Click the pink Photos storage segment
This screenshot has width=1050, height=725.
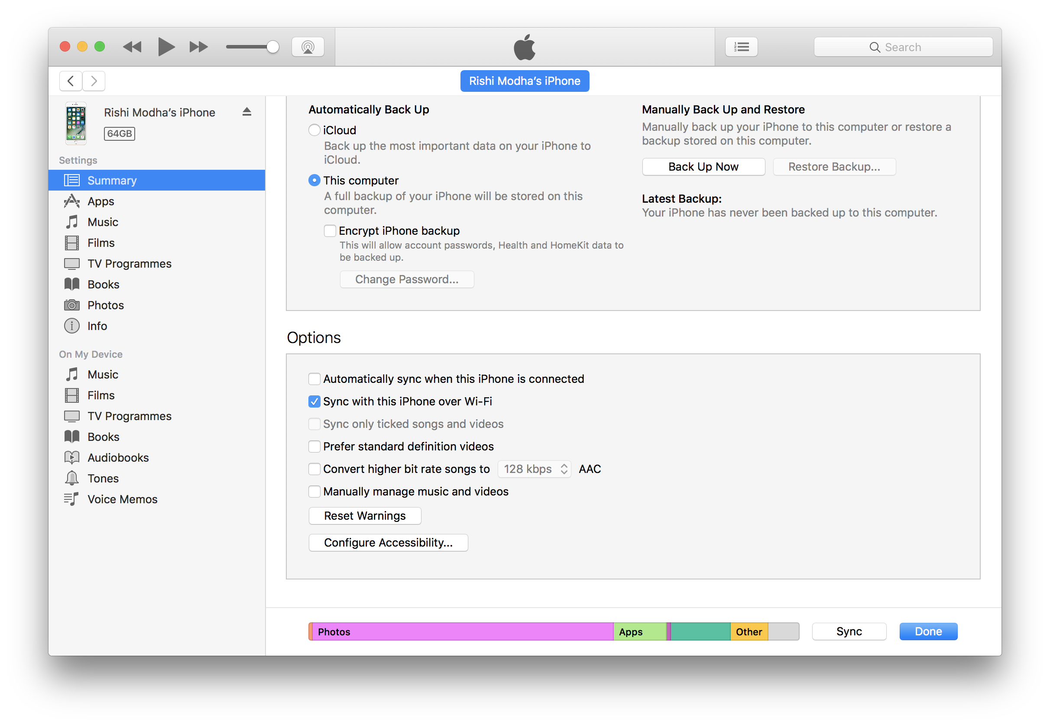463,632
